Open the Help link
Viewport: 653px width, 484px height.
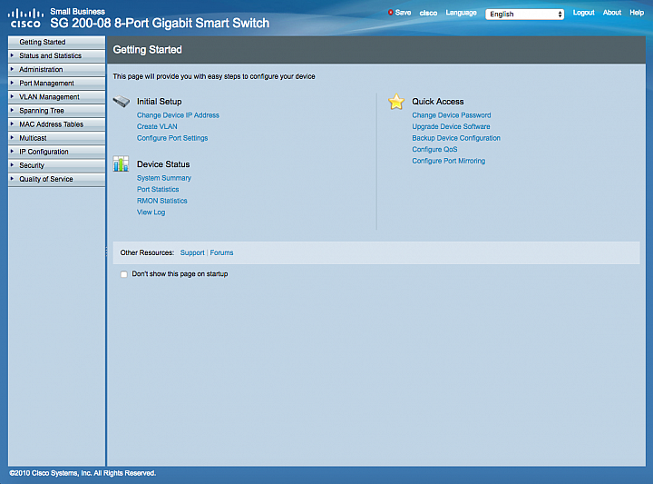click(637, 13)
